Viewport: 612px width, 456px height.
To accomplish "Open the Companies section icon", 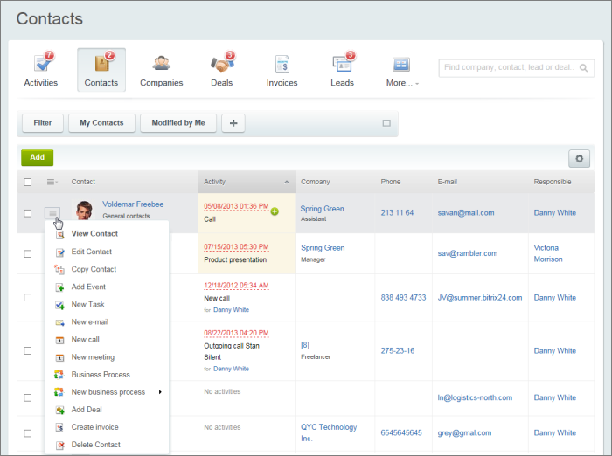I will 161,65.
